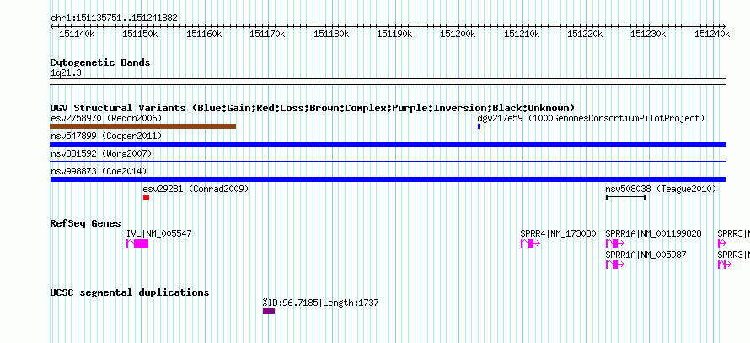Open the dgv217e59 (1000GenomesConsortiumPilotProject) label
The height and width of the screenshot is (343, 750).
591,118
